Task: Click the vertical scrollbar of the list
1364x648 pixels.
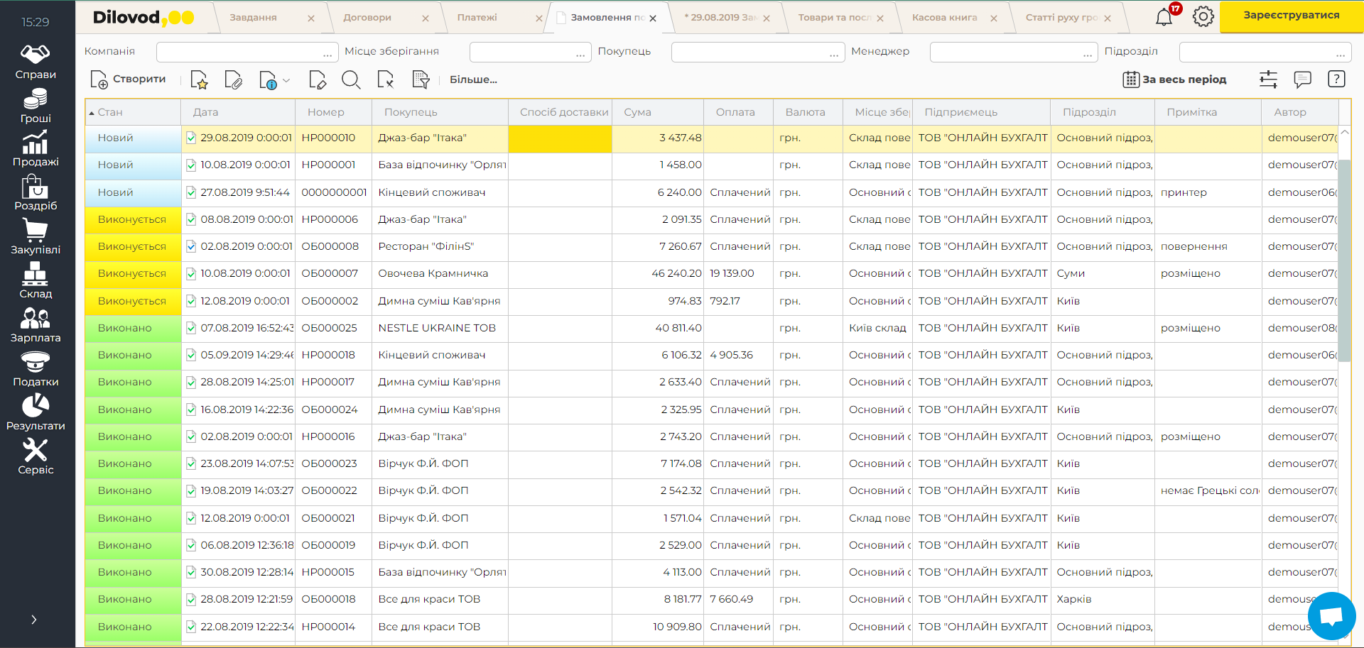Action: click(1344, 260)
